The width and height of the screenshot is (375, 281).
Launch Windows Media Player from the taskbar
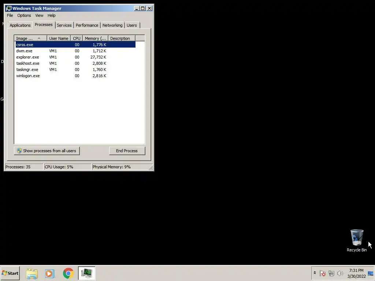[x=50, y=273]
